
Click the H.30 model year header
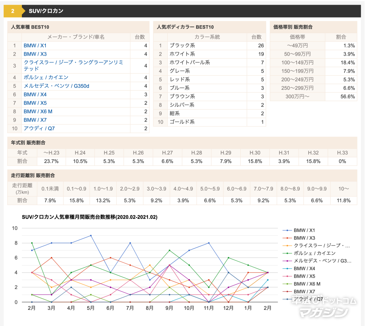pyautogui.click(x=255, y=153)
